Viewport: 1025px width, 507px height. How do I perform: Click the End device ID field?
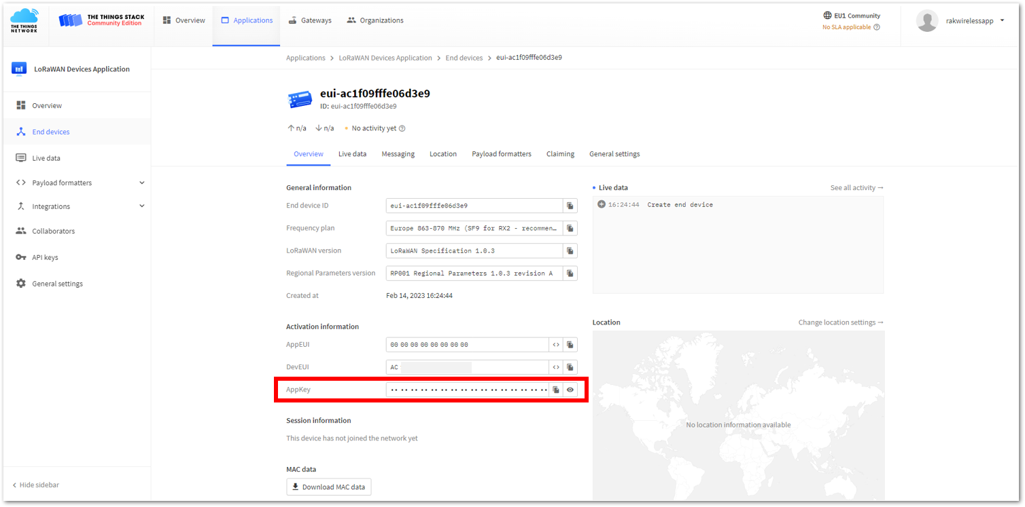(474, 206)
